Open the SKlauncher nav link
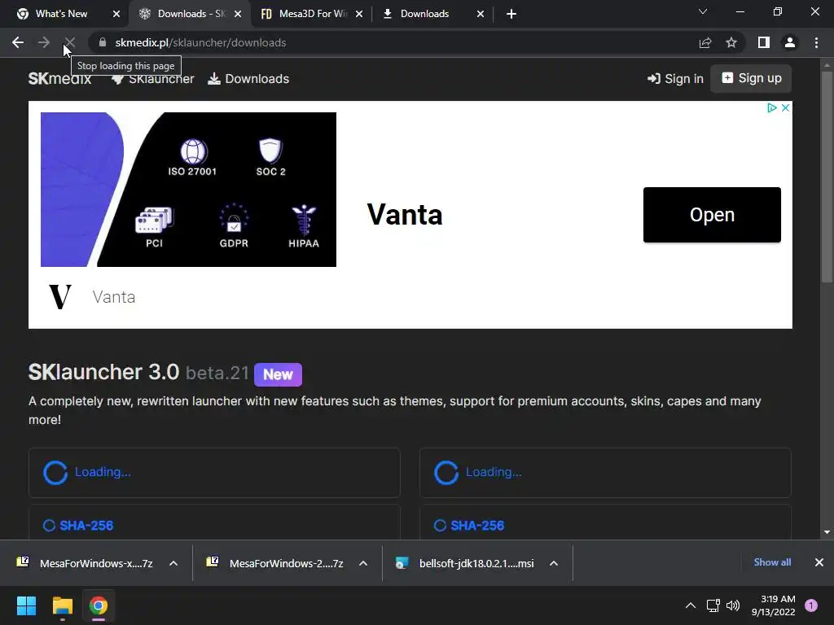Image resolution: width=834 pixels, height=625 pixels. click(x=153, y=79)
